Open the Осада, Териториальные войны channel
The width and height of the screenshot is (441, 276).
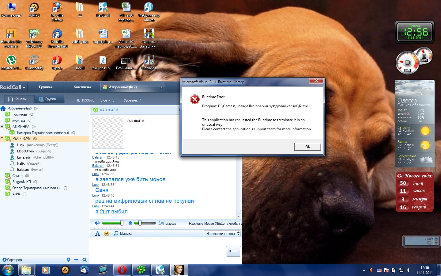(36, 188)
